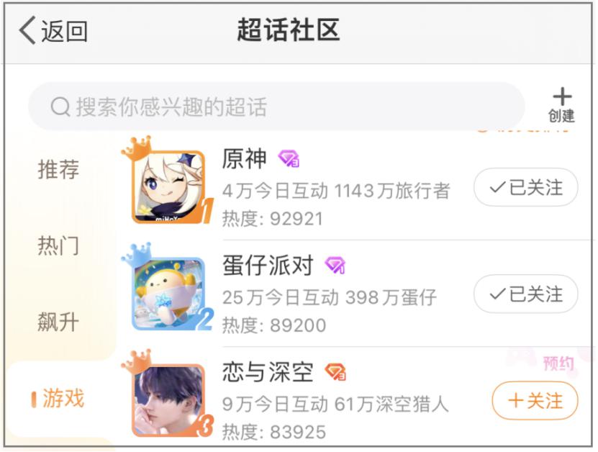Focus the 搜索你感兴趣的超话 search field
598x452 pixels.
(x=276, y=106)
